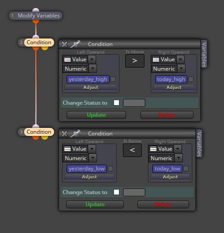Select the yesterday_low variable field
Viewport: 224px width, 233px height.
(87, 169)
